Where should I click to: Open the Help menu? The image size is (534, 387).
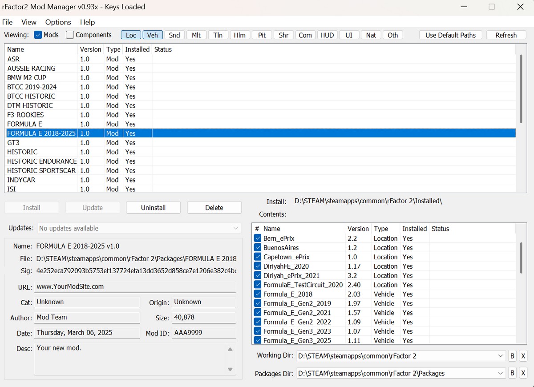click(88, 22)
